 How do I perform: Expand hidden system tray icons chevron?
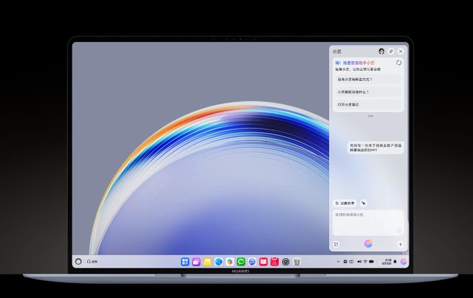click(x=338, y=262)
